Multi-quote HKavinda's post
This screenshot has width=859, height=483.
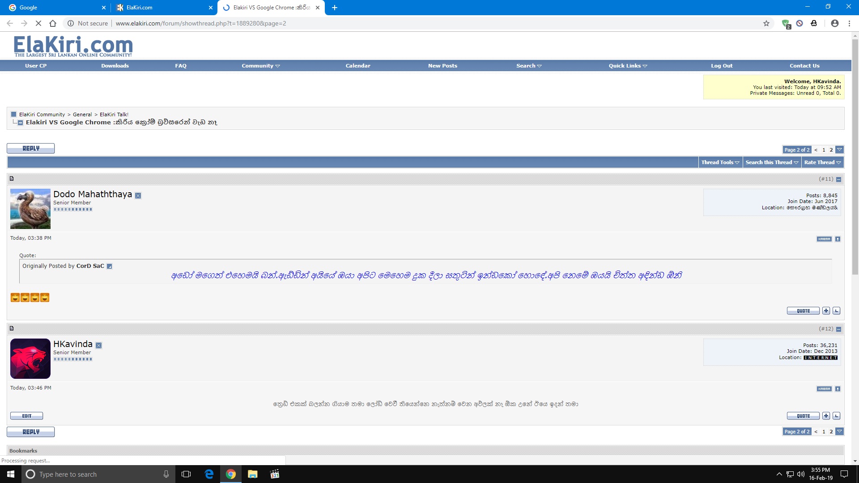pos(826,416)
